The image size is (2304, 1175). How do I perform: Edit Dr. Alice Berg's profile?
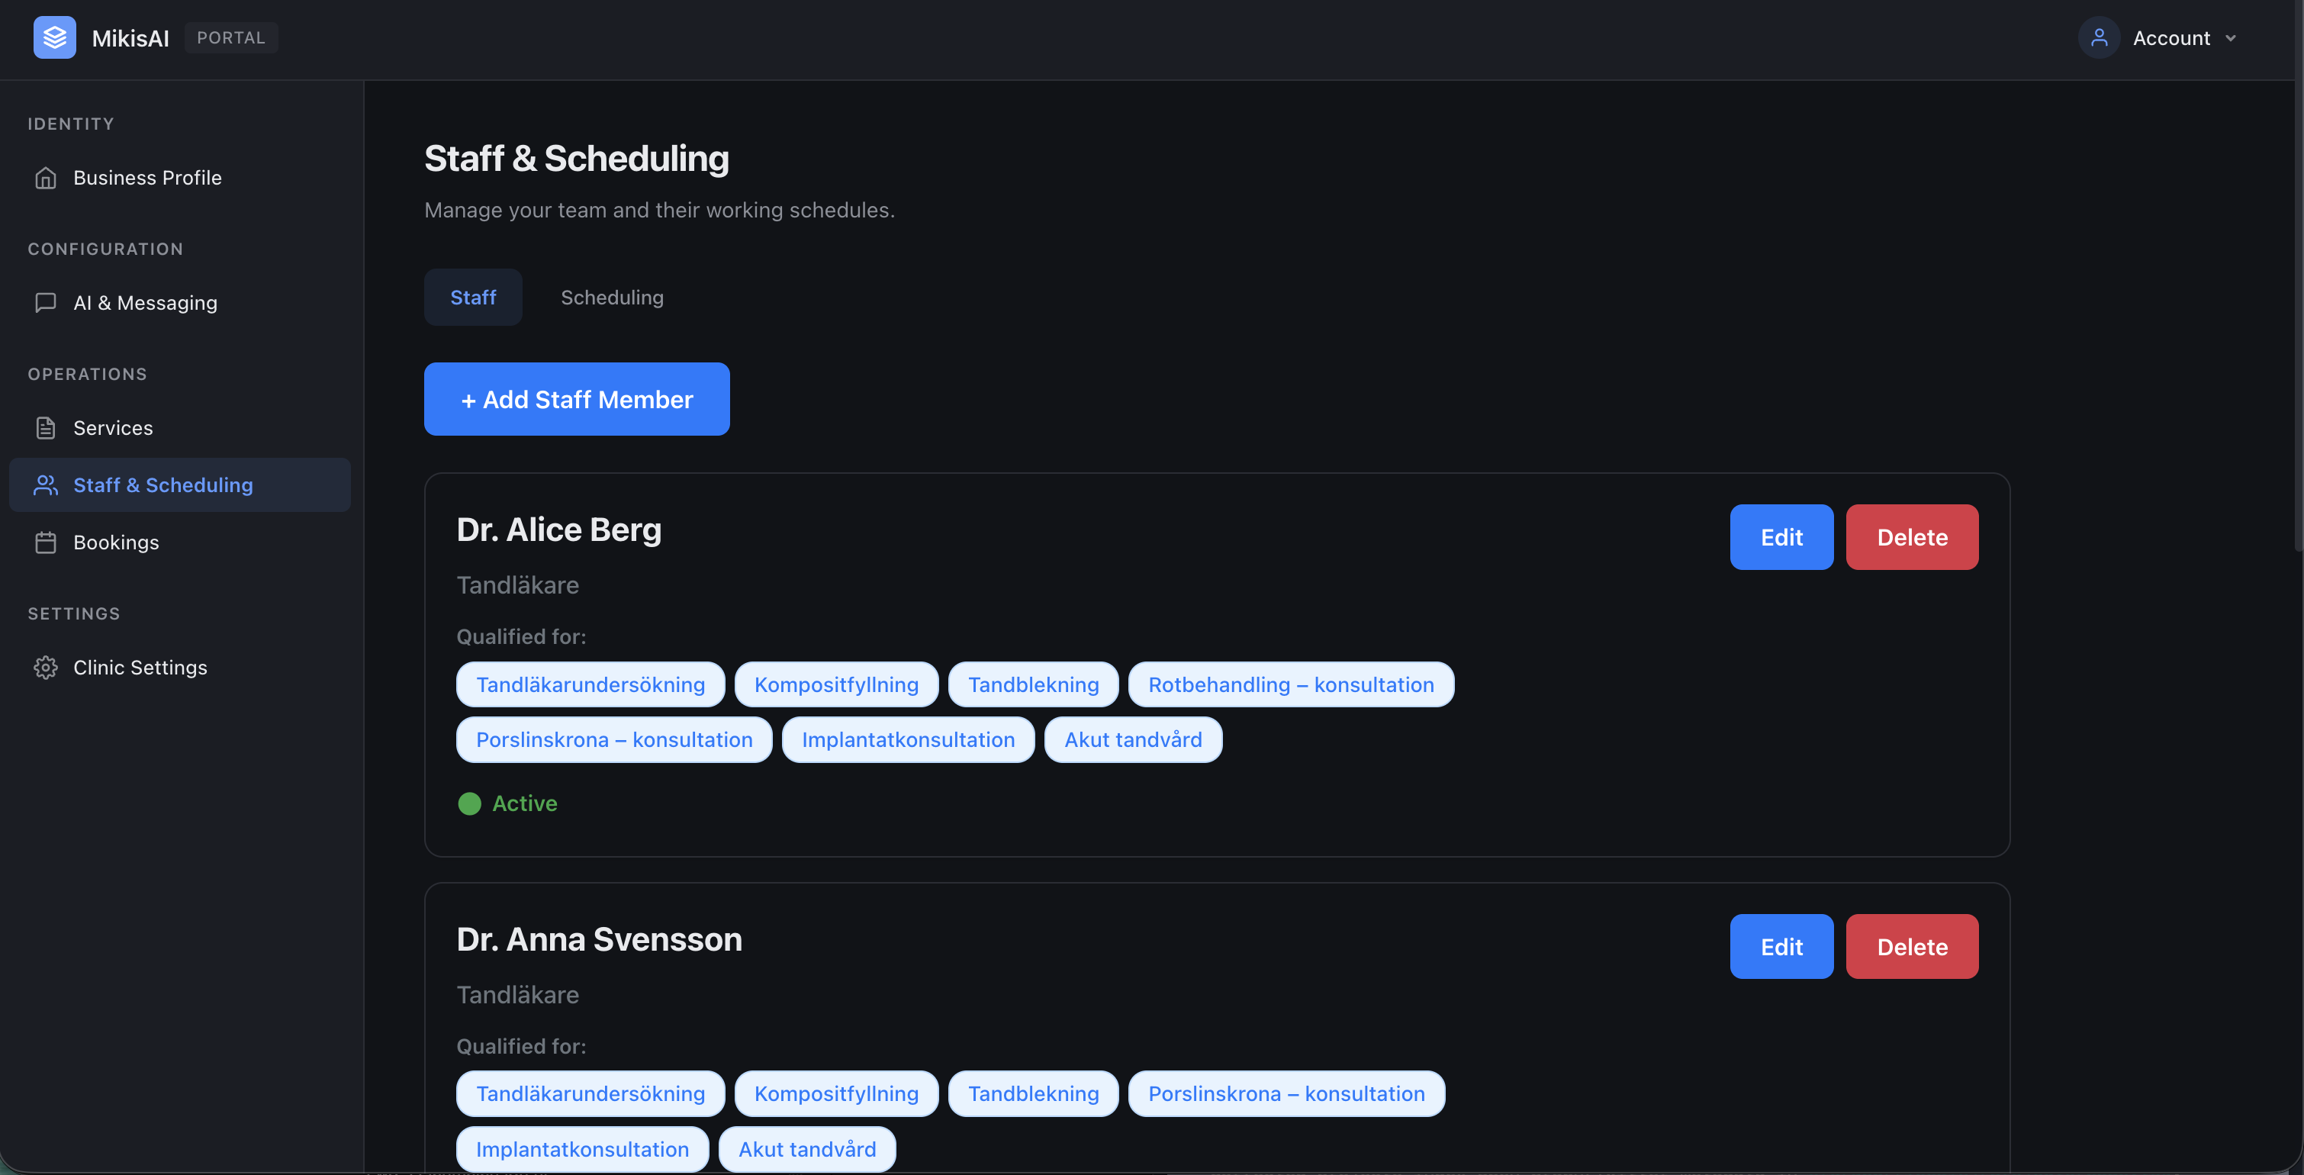(1781, 537)
